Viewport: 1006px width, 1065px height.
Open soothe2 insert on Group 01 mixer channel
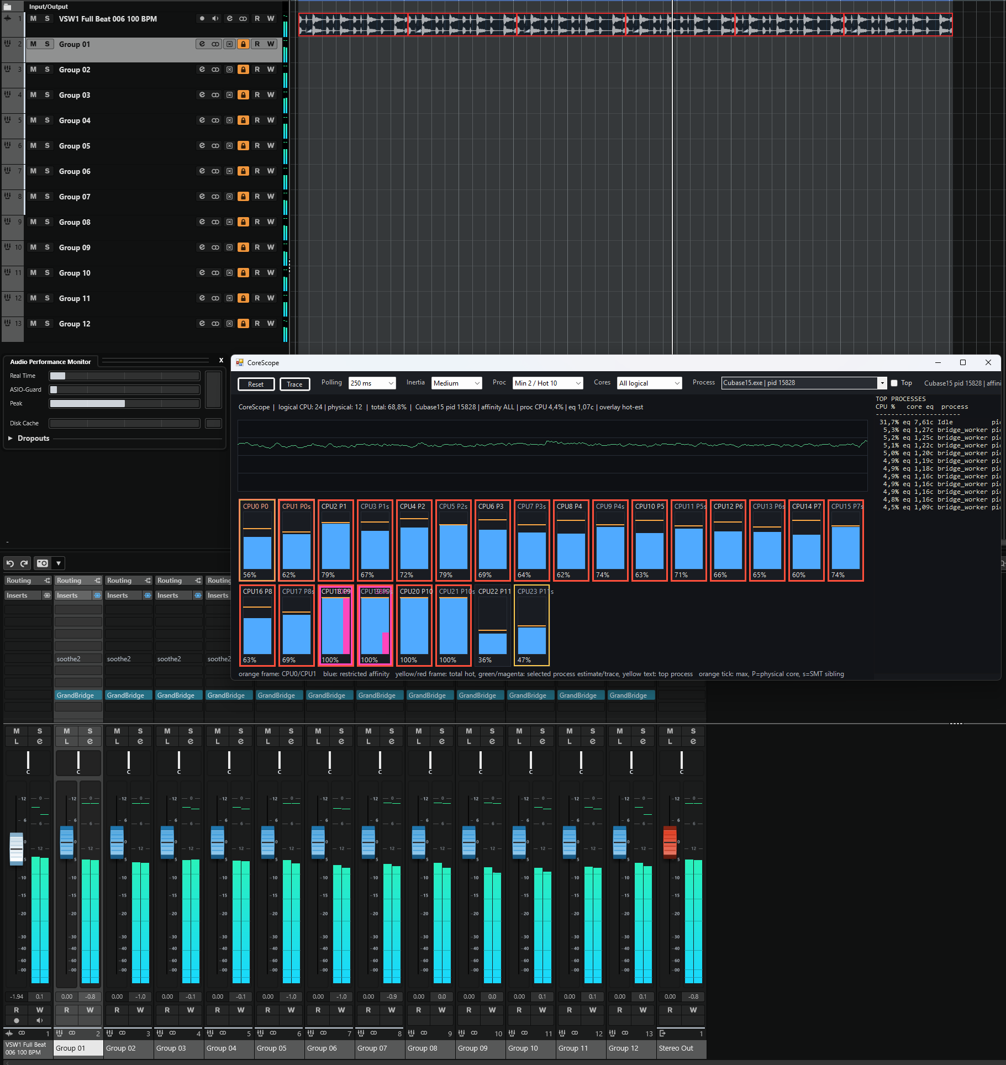click(x=78, y=659)
